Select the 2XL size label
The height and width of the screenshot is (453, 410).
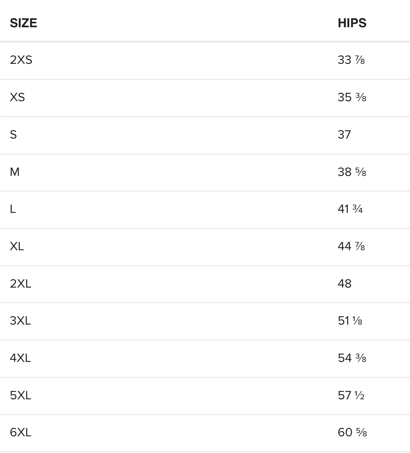(x=21, y=284)
